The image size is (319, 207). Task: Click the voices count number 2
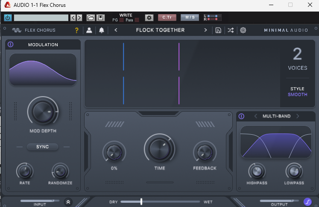coord(297,54)
